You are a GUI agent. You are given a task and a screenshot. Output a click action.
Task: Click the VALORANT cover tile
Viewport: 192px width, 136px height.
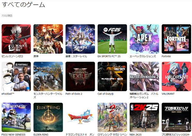(x=176, y=76)
